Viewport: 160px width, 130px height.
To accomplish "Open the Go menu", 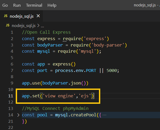I will click(5, 5).
